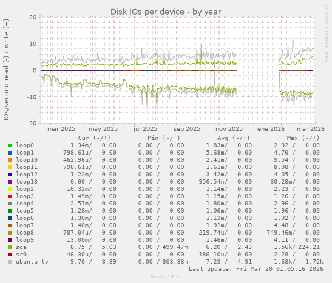Click the loop8 mustard color swatch
This screenshot has width=332, height=283.
coord(10,233)
